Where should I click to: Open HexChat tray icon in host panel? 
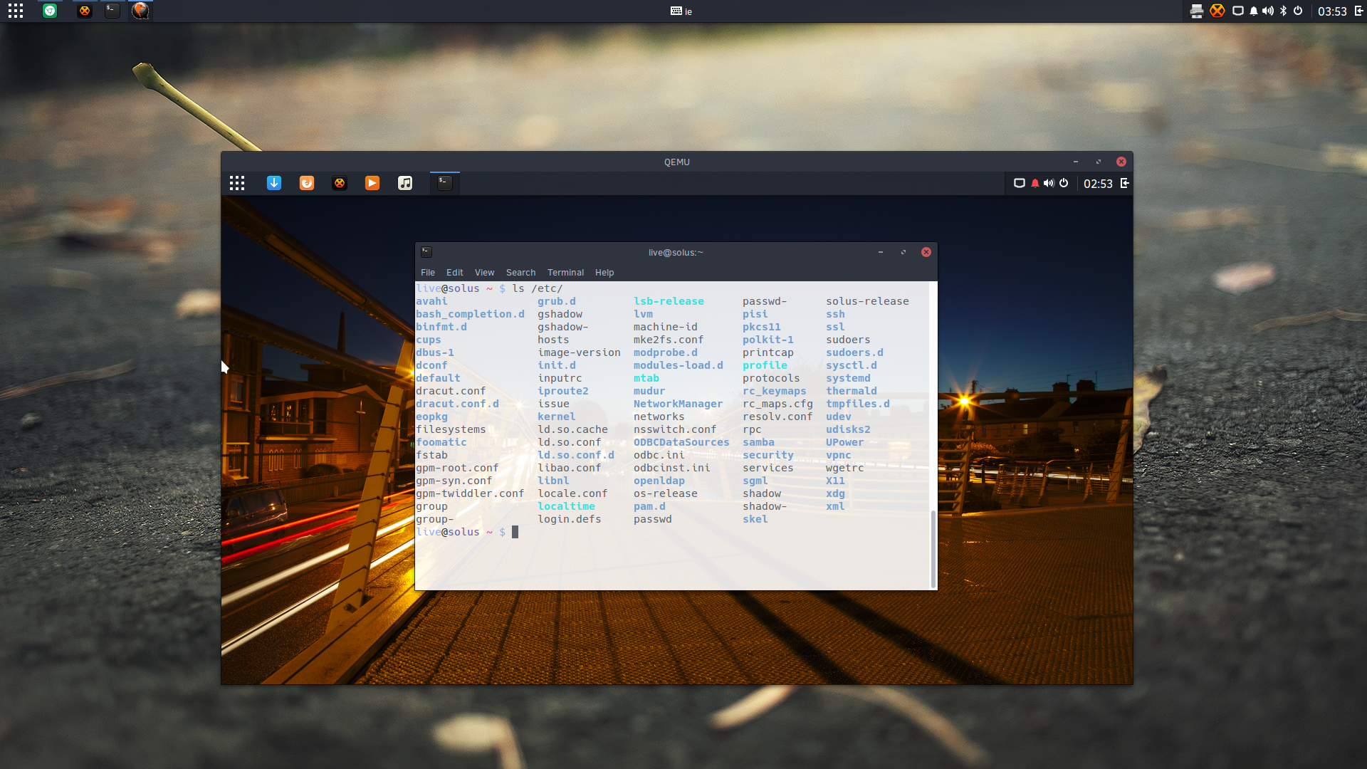pos(1217,11)
